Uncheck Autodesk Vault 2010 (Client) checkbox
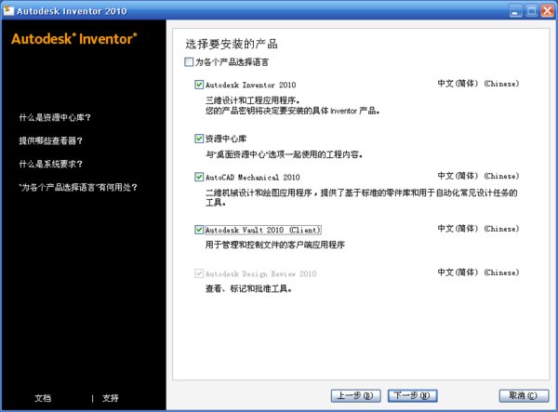 (199, 230)
